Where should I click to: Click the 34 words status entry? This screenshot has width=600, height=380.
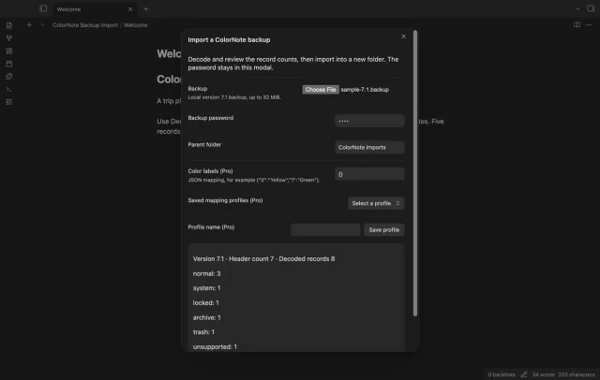[x=543, y=374]
